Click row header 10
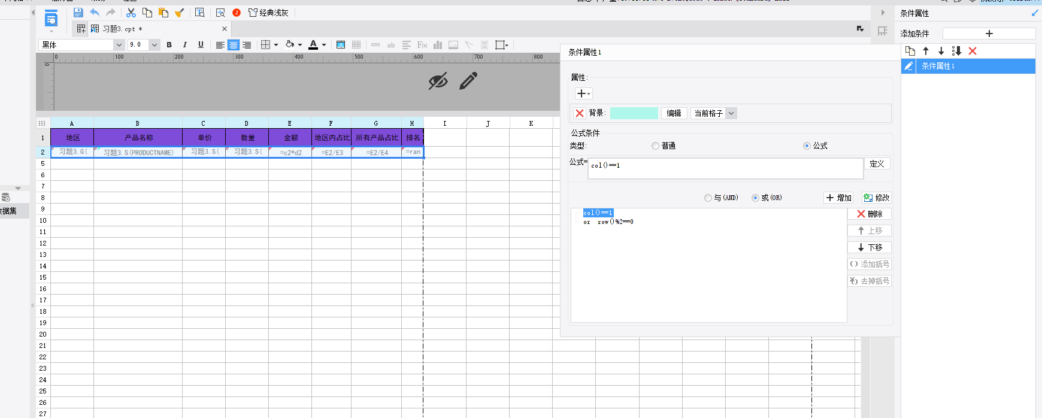The height and width of the screenshot is (418, 1042). [x=43, y=220]
